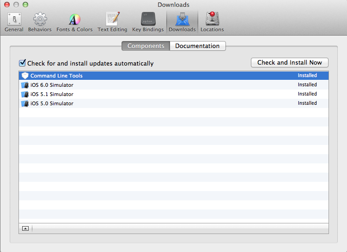Open the General preferences pane
The image size is (347, 252).
coord(14,22)
